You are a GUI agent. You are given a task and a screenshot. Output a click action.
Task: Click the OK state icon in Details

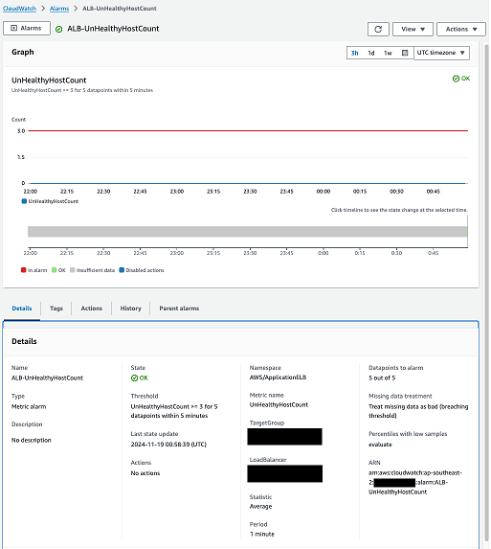[x=134, y=377]
